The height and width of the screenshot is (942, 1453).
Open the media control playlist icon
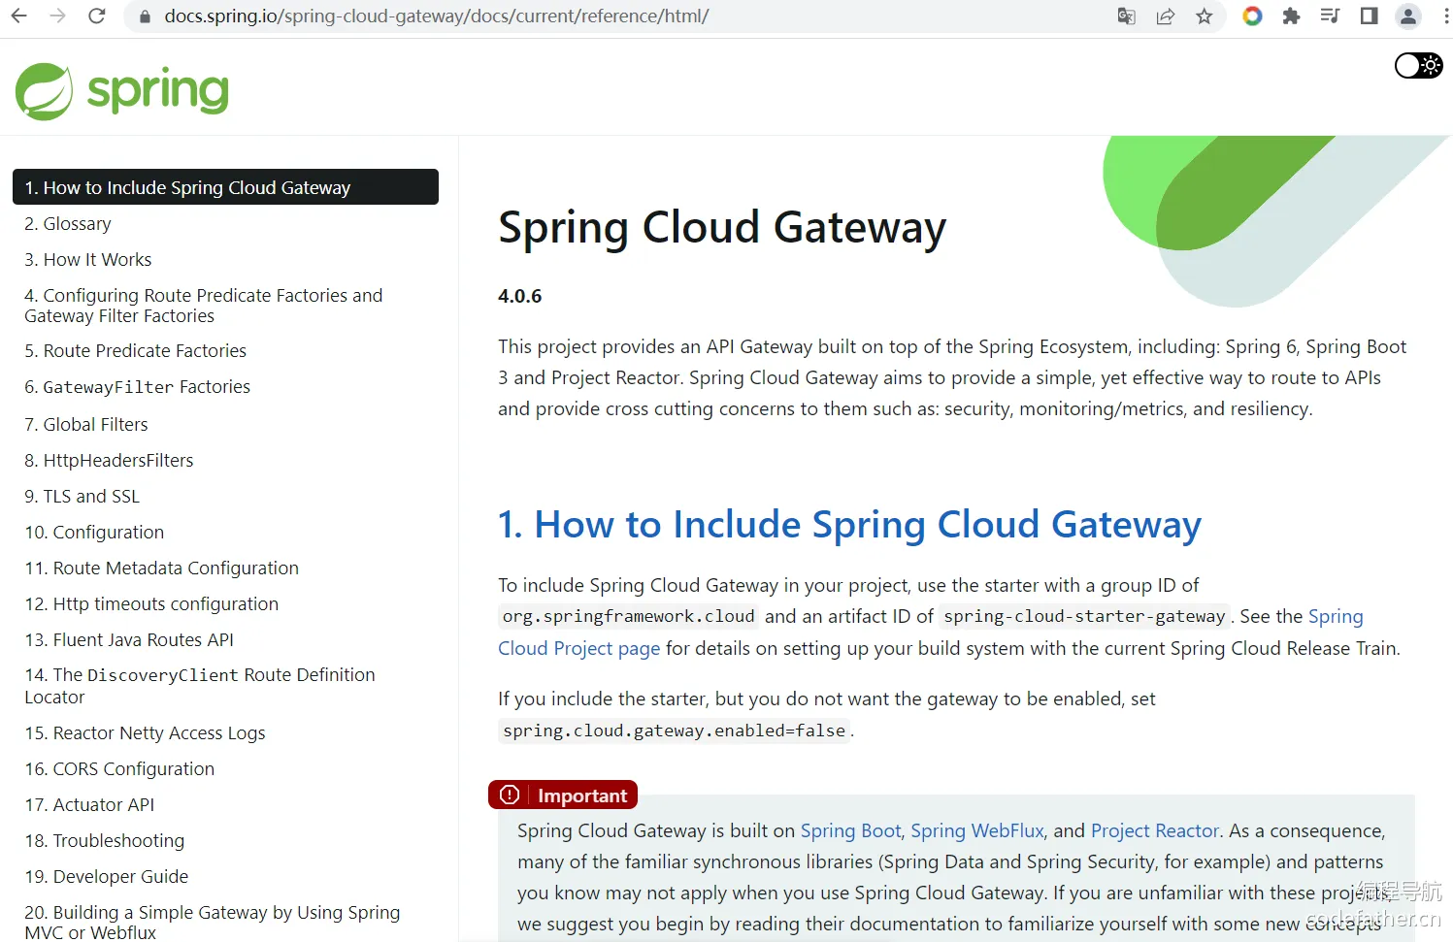point(1330,16)
